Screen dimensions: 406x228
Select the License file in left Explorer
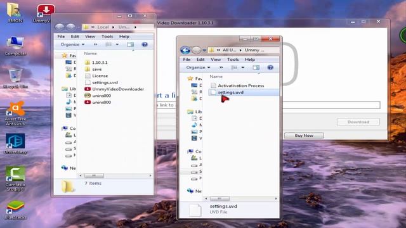tap(96, 76)
